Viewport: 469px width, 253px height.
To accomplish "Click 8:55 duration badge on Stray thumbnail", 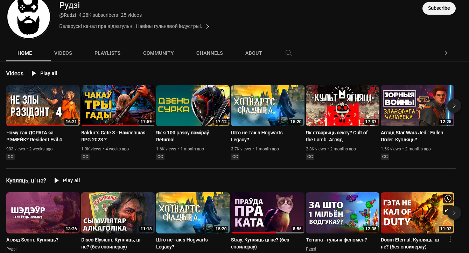I will (297, 229).
